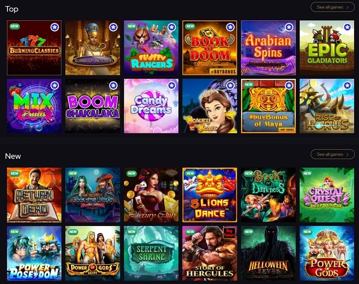Favorite the Burning Classics game via star icon

(54, 27)
